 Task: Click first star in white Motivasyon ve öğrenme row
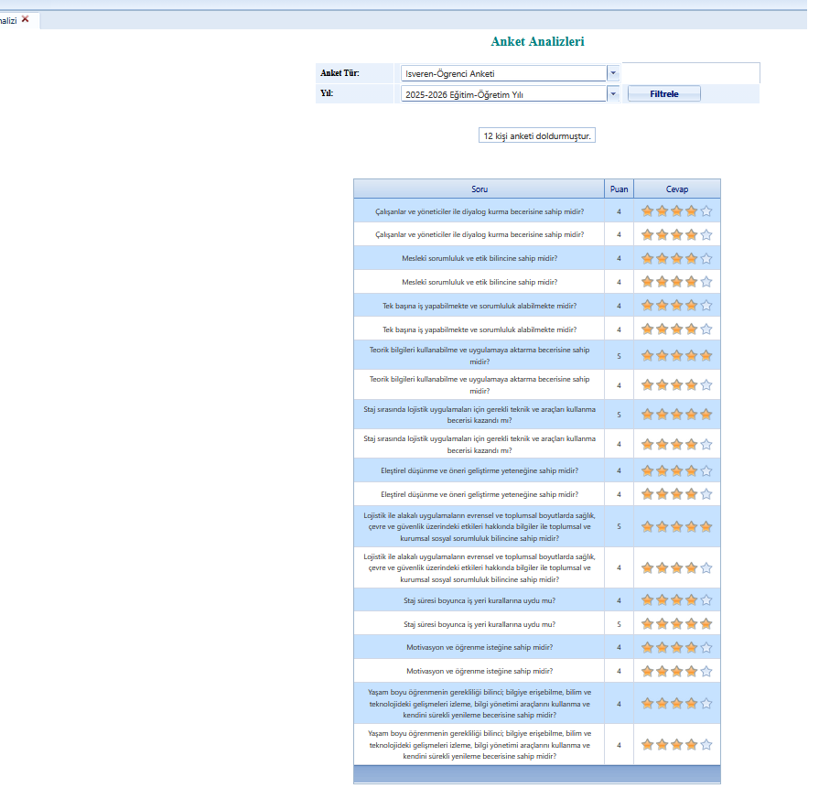[647, 671]
